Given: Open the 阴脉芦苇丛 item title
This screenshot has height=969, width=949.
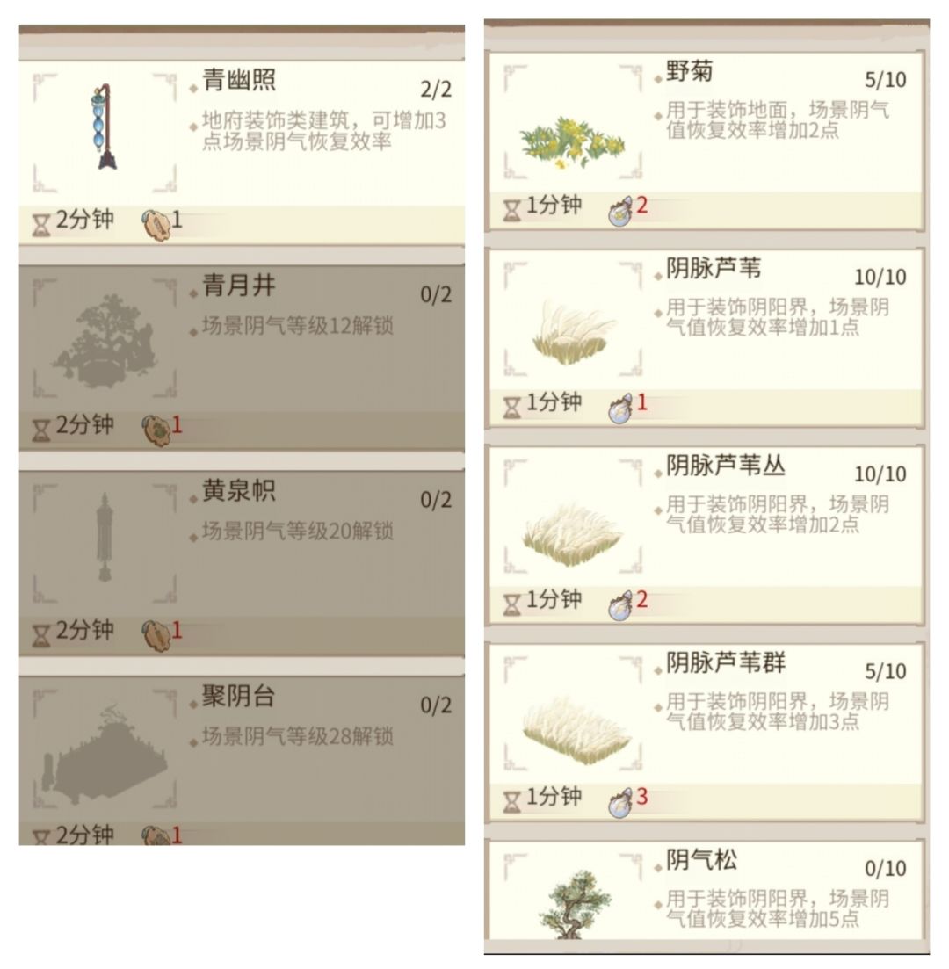Looking at the screenshot, I should [x=725, y=466].
